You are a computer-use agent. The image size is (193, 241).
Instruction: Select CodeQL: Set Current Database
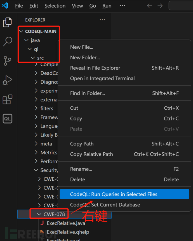[x=105, y=205]
